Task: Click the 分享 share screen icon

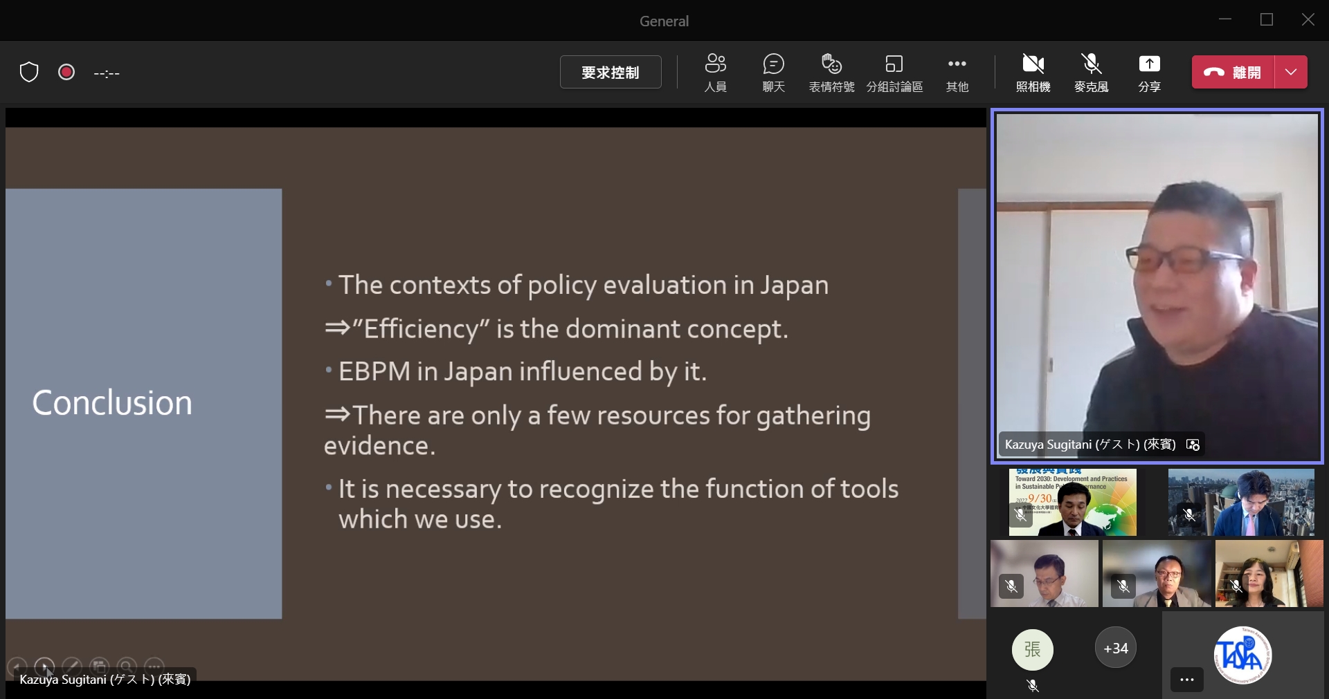Action: (1149, 73)
